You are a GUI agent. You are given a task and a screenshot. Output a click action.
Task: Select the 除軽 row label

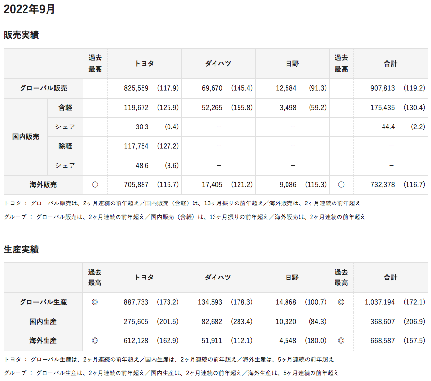pyautogui.click(x=65, y=146)
